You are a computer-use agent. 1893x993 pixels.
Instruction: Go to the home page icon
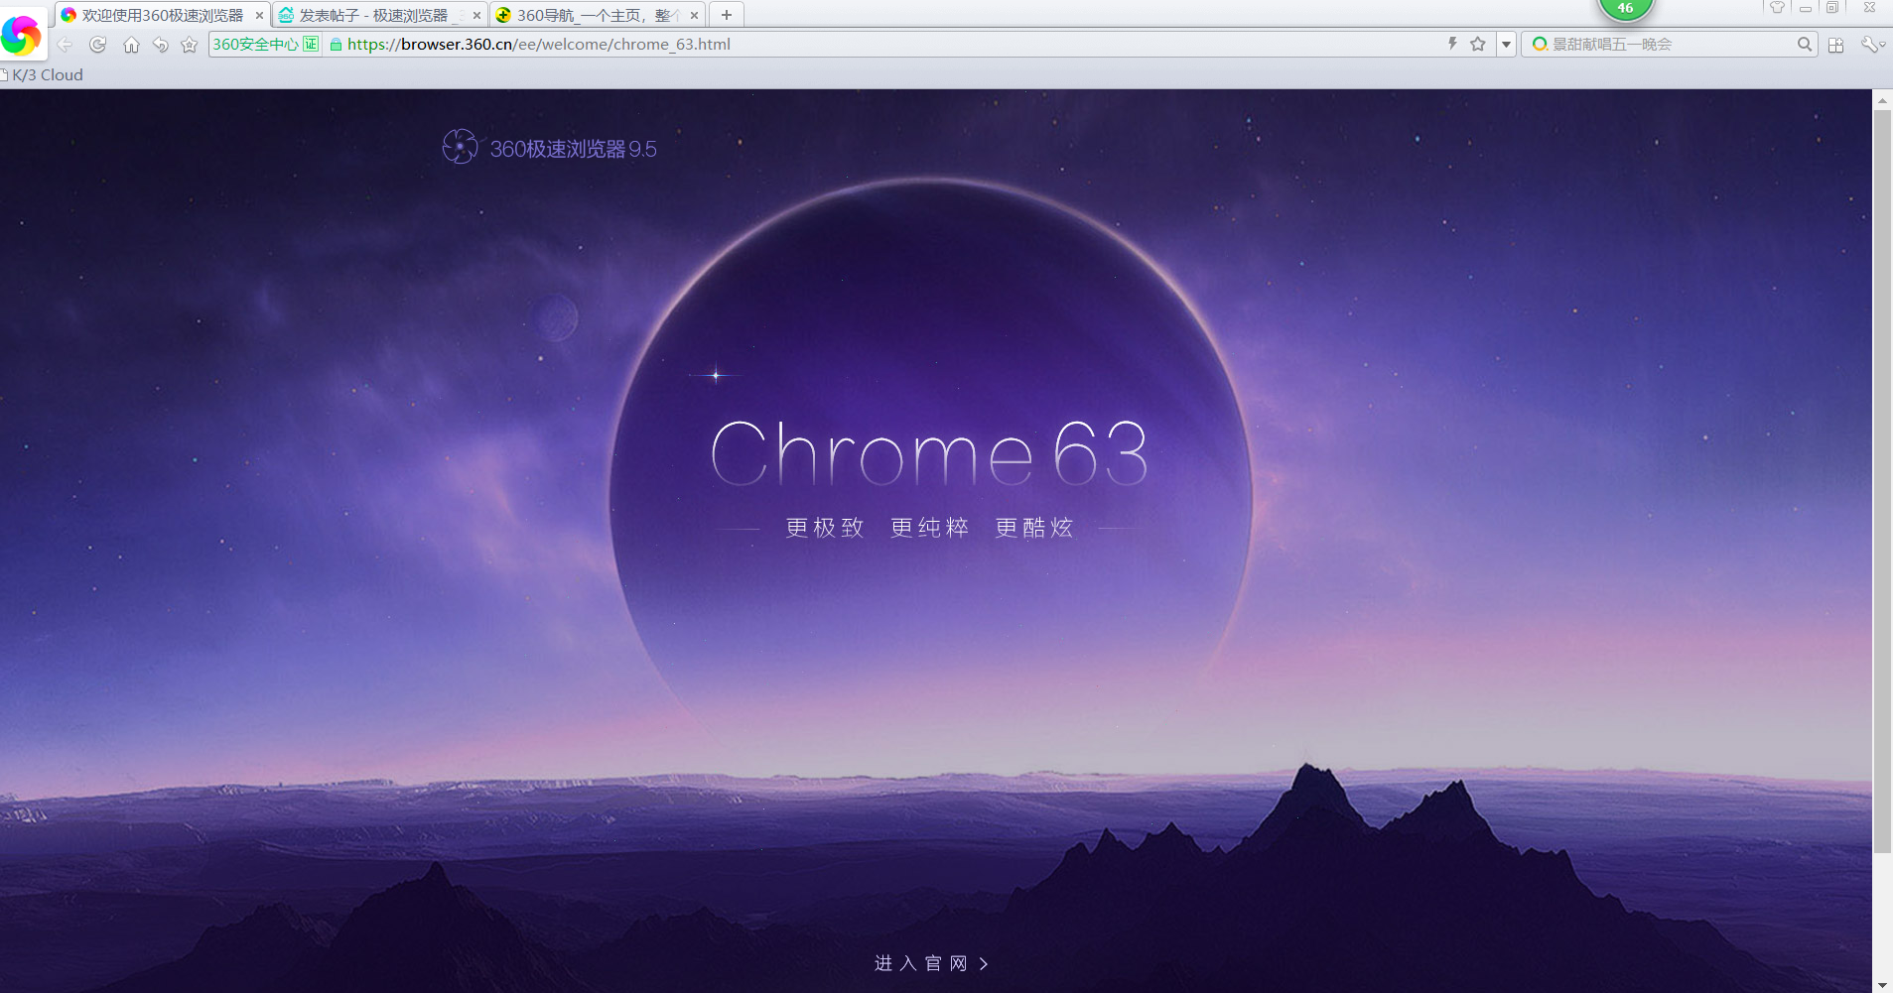[x=131, y=45]
